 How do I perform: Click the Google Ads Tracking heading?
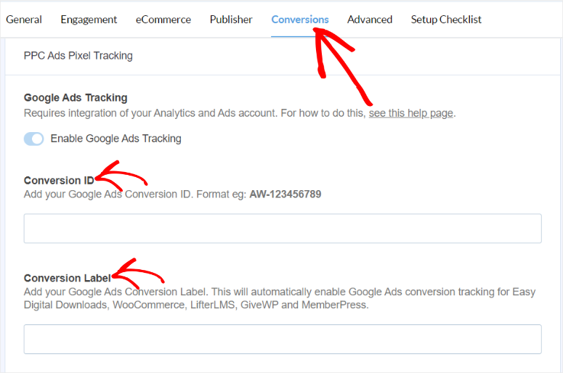click(76, 97)
